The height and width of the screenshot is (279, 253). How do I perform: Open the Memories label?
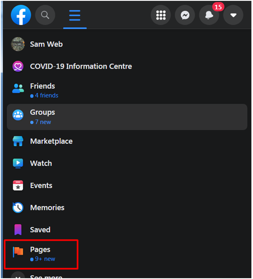coord(47,208)
